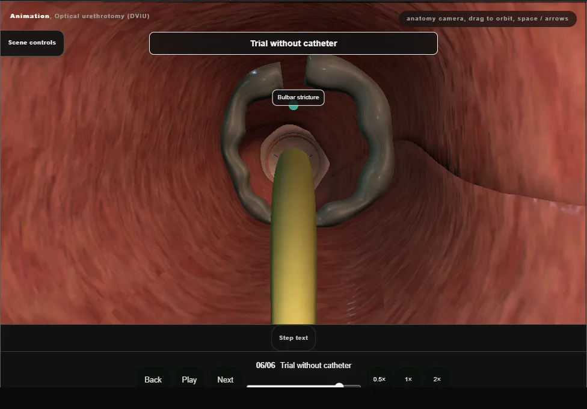Set playback speed to 1×
This screenshot has height=409, width=587.
[408, 380]
